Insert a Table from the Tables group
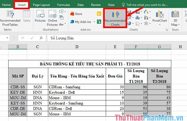Screen dimensions: 187x121 point(27,16)
